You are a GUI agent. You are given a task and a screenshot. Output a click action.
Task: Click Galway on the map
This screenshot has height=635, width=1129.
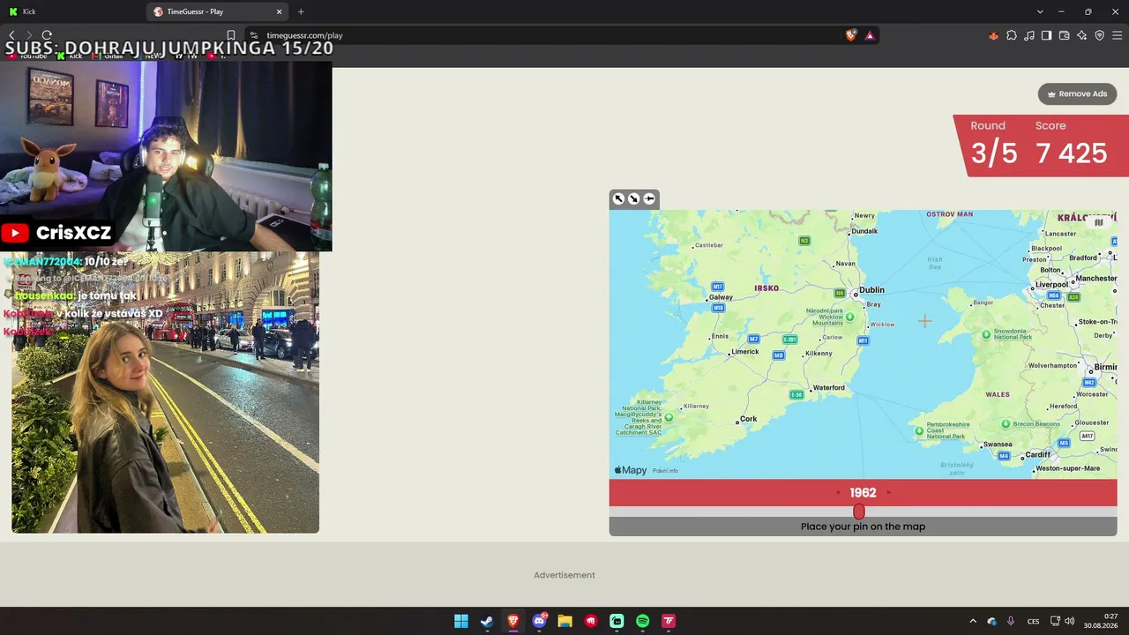(721, 297)
